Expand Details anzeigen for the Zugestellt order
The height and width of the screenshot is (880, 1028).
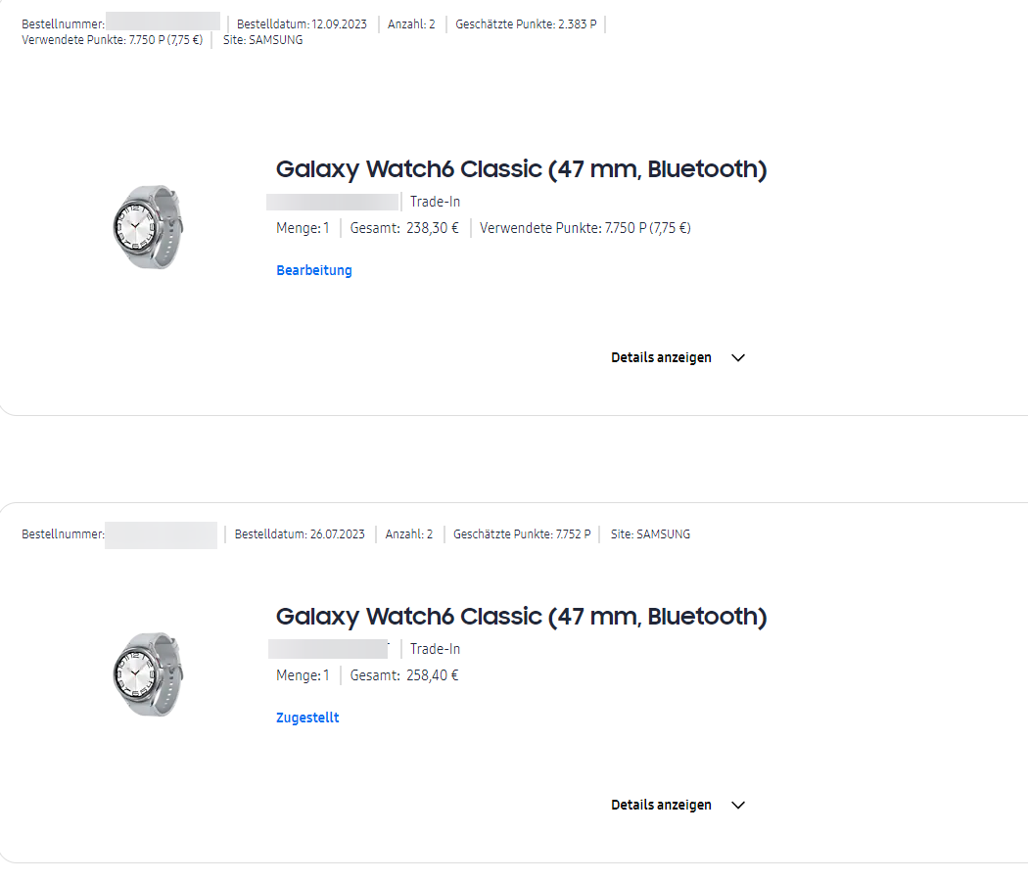661,805
